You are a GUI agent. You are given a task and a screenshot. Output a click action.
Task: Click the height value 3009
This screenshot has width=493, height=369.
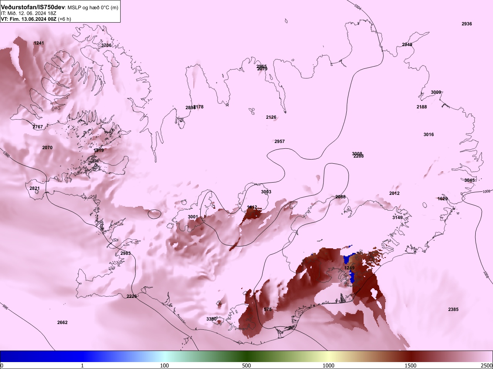pos(436,92)
